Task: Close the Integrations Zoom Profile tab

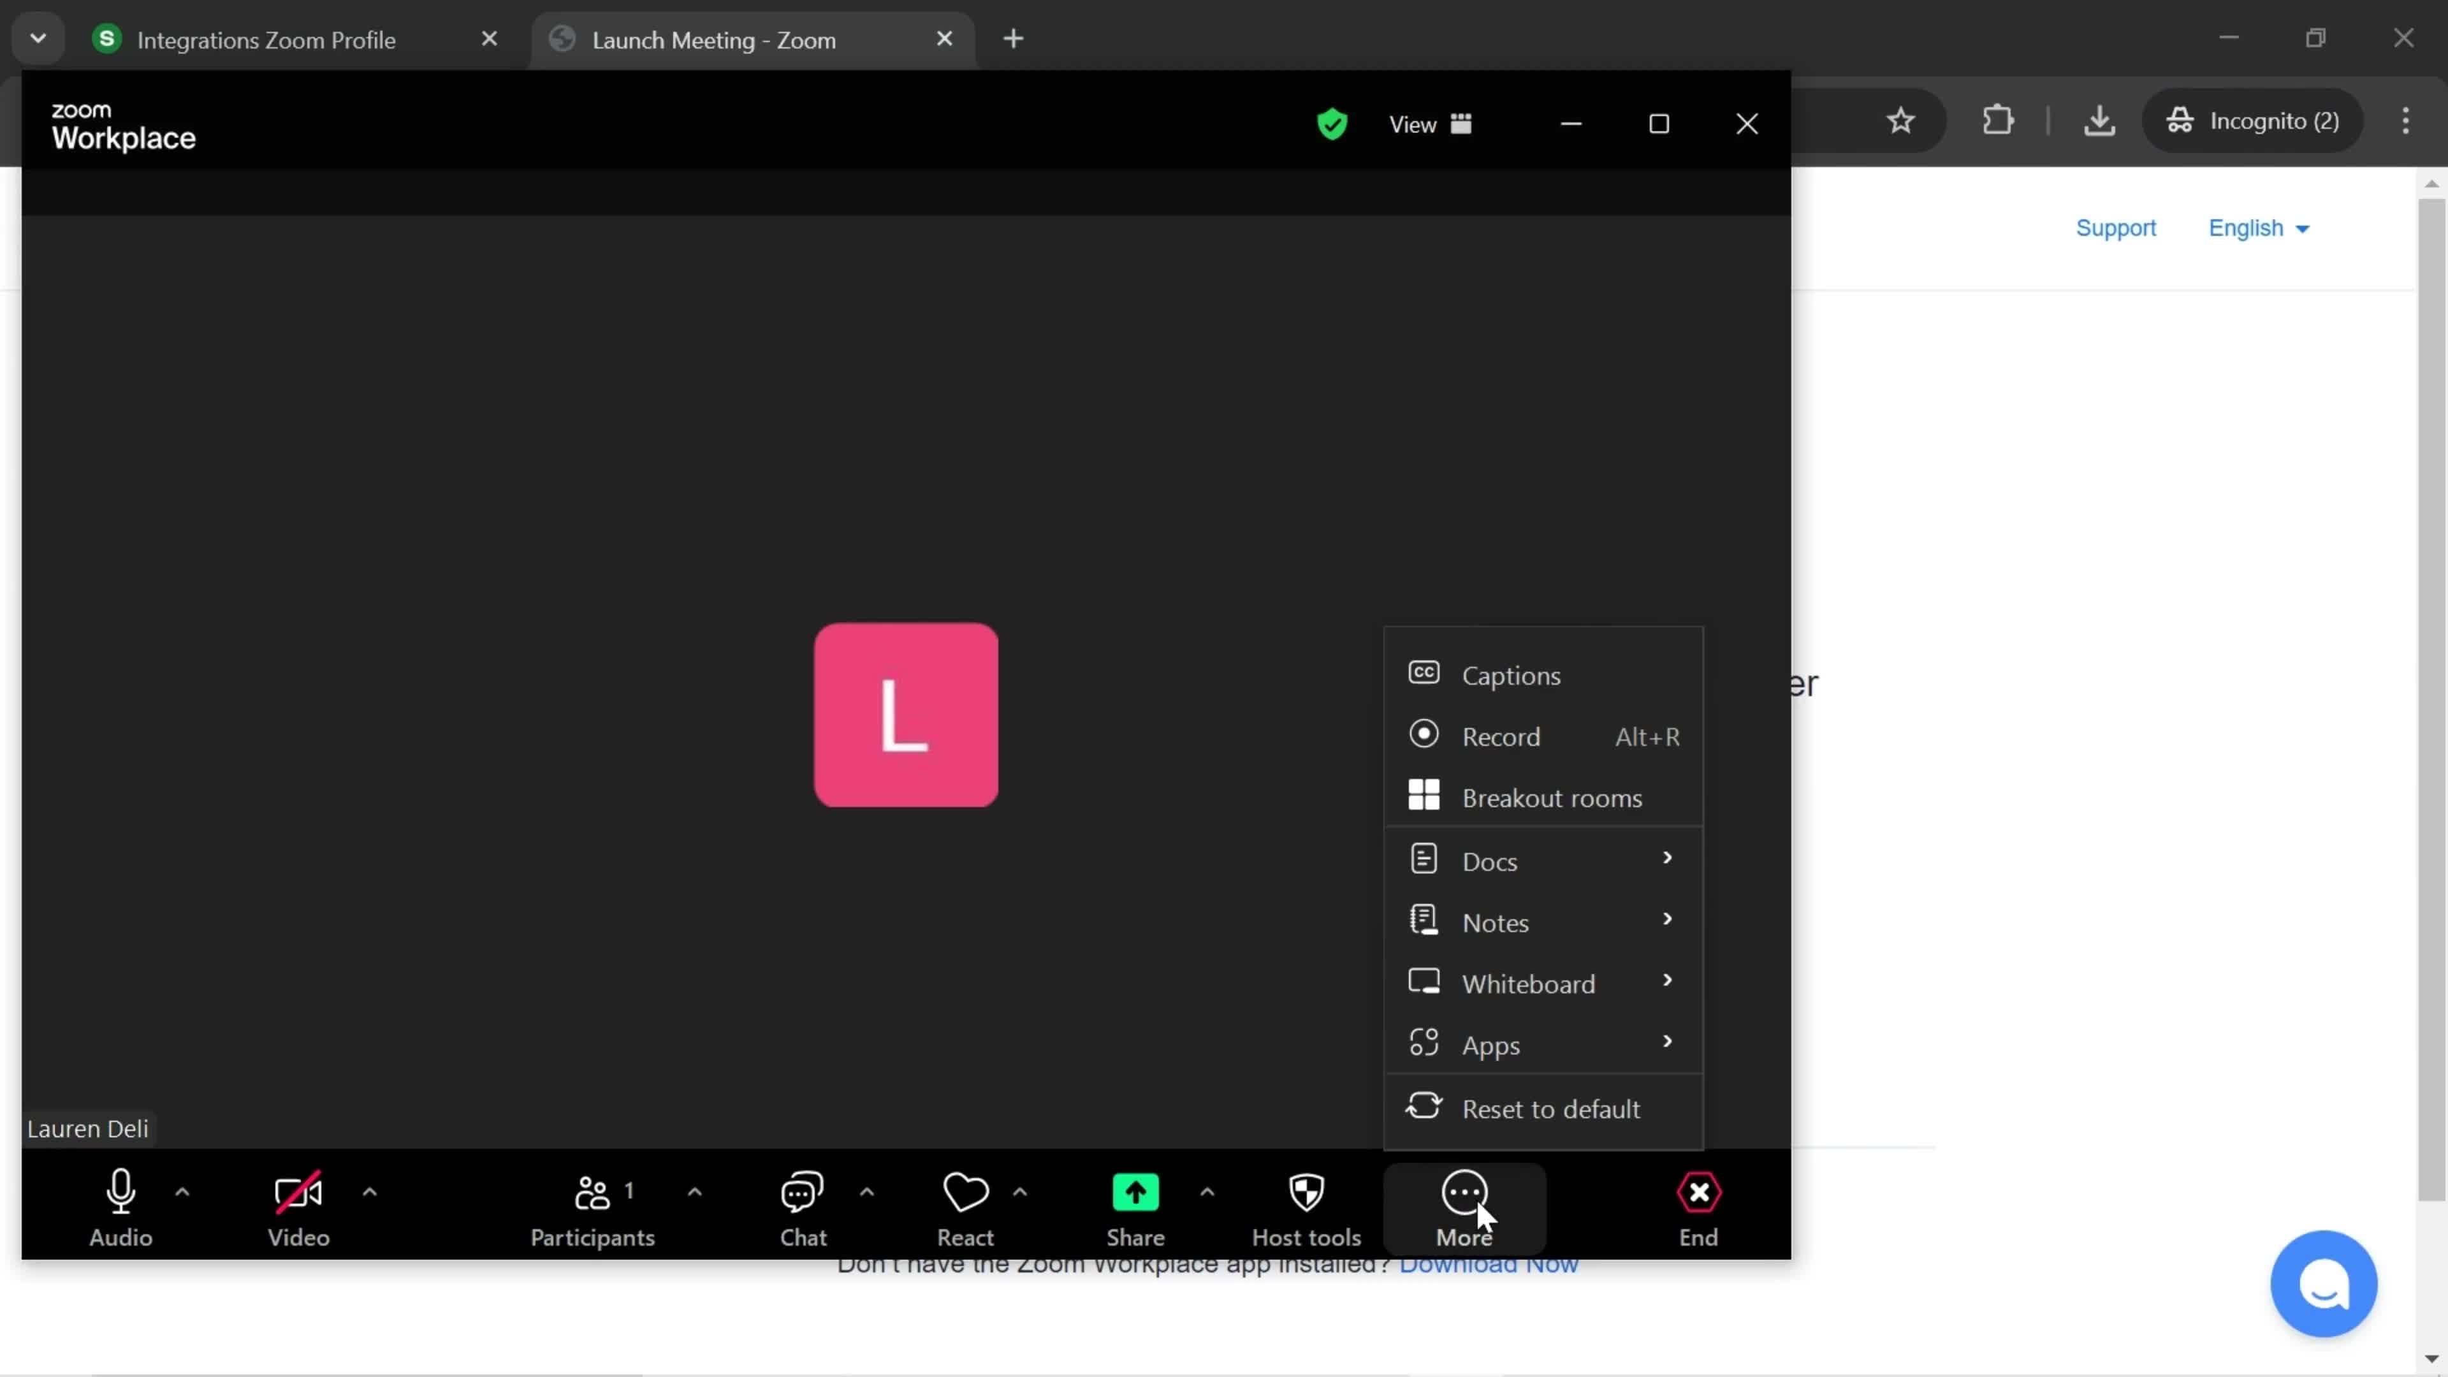Action: point(490,39)
